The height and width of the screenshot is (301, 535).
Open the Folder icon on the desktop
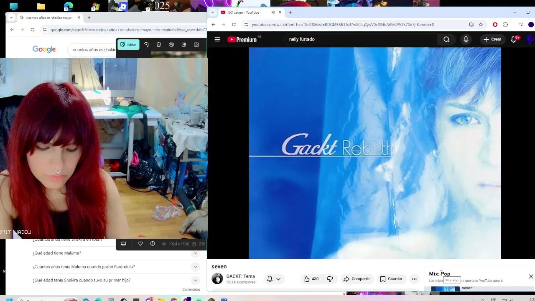click(41, 6)
